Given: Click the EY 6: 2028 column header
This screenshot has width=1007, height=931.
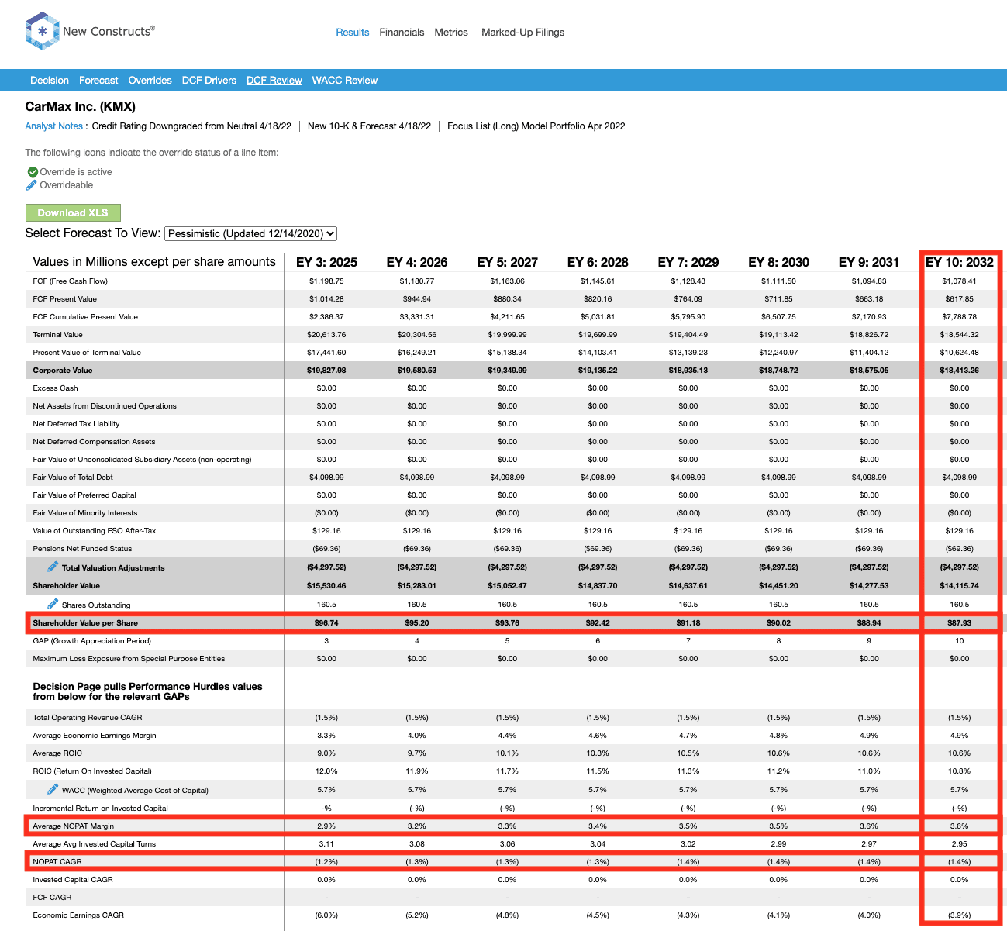Looking at the screenshot, I should [598, 262].
